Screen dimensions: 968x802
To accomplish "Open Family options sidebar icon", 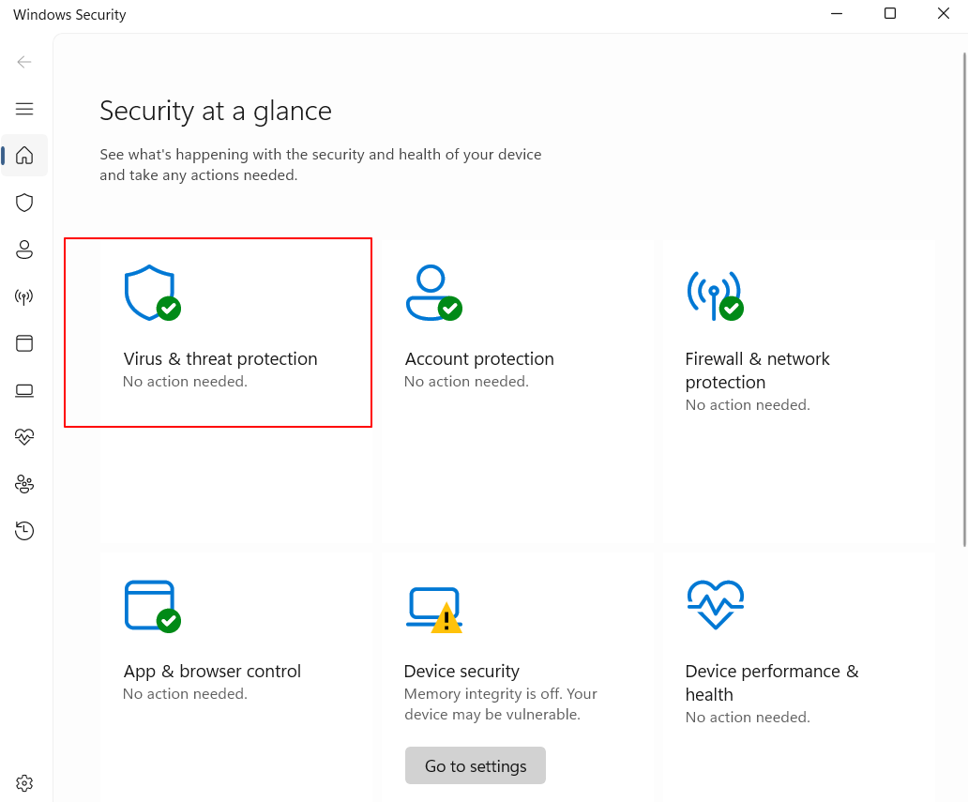I will click(24, 484).
